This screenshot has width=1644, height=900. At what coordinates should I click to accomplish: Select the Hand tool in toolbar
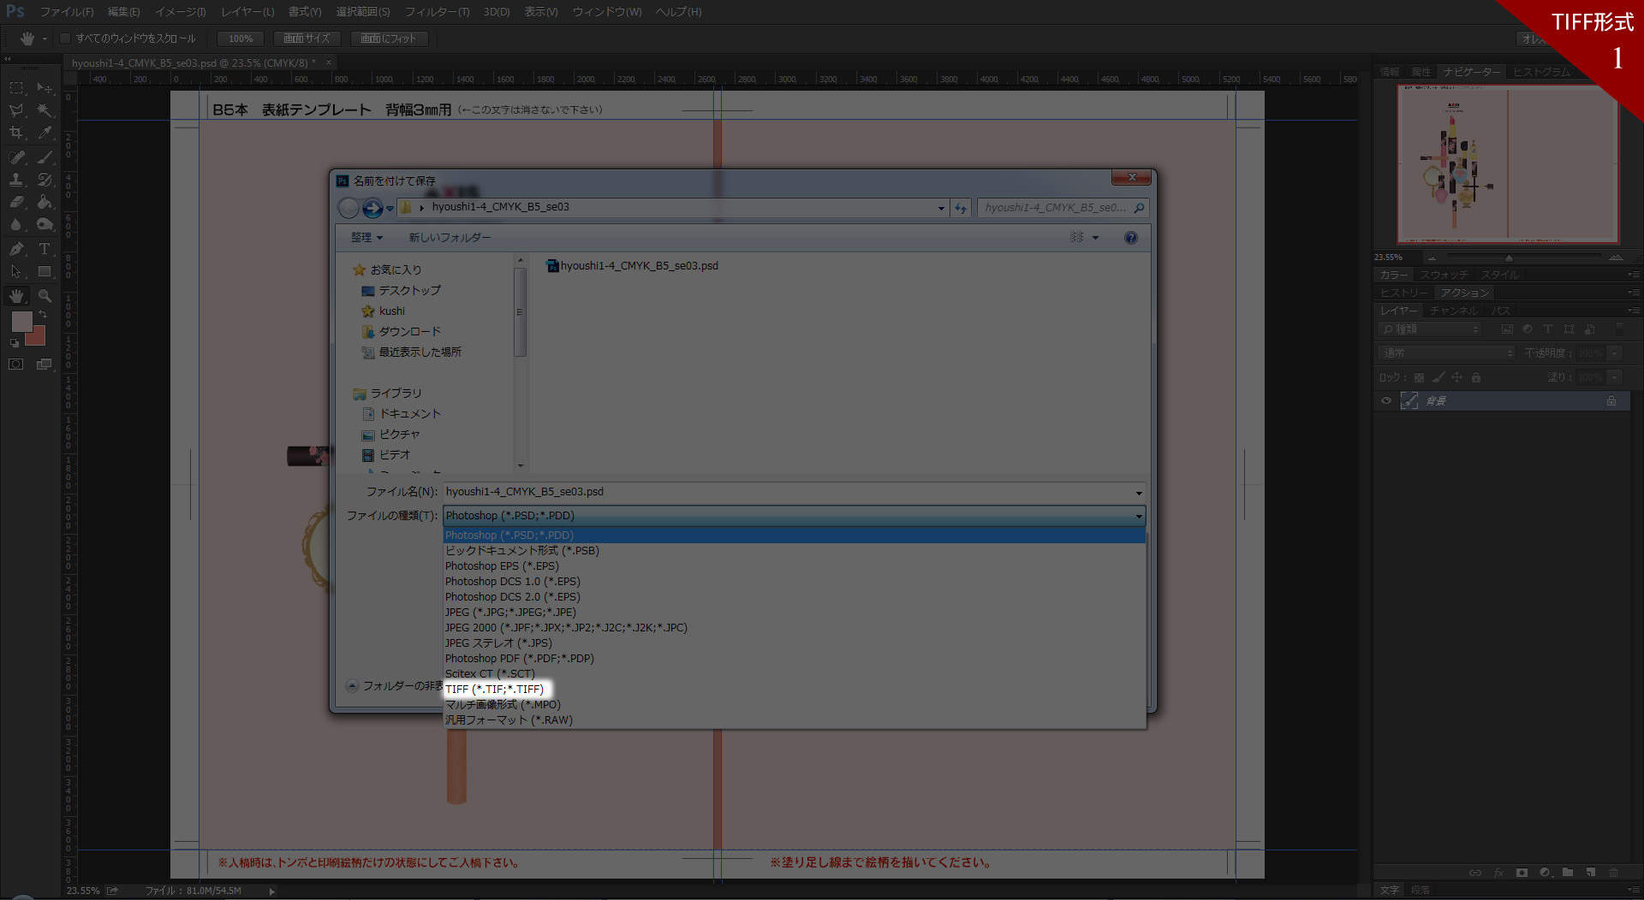16,295
